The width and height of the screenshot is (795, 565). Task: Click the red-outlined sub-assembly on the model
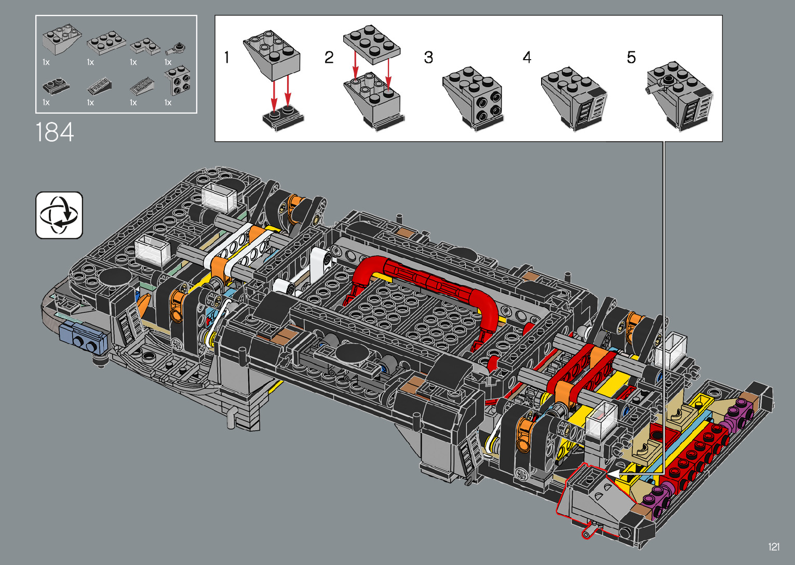click(x=597, y=498)
